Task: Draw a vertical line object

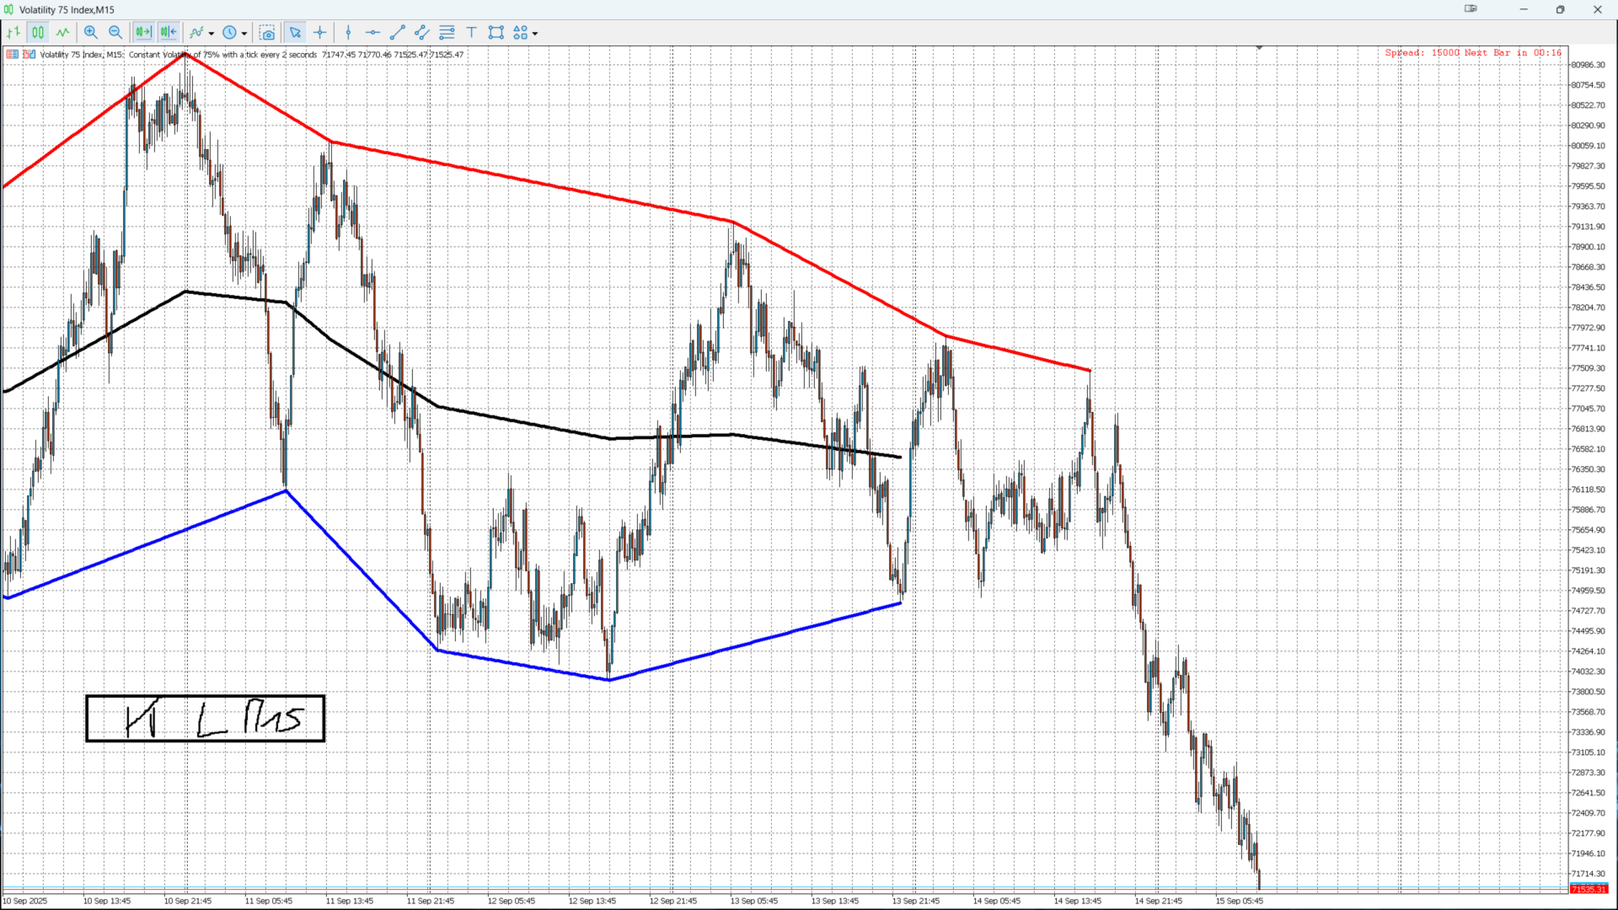Action: coord(348,33)
